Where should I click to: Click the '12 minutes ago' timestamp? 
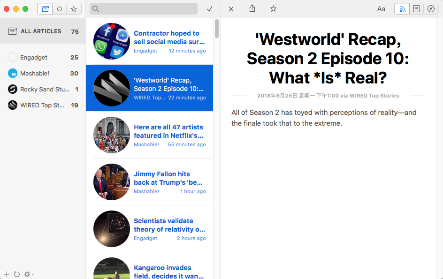point(187,51)
